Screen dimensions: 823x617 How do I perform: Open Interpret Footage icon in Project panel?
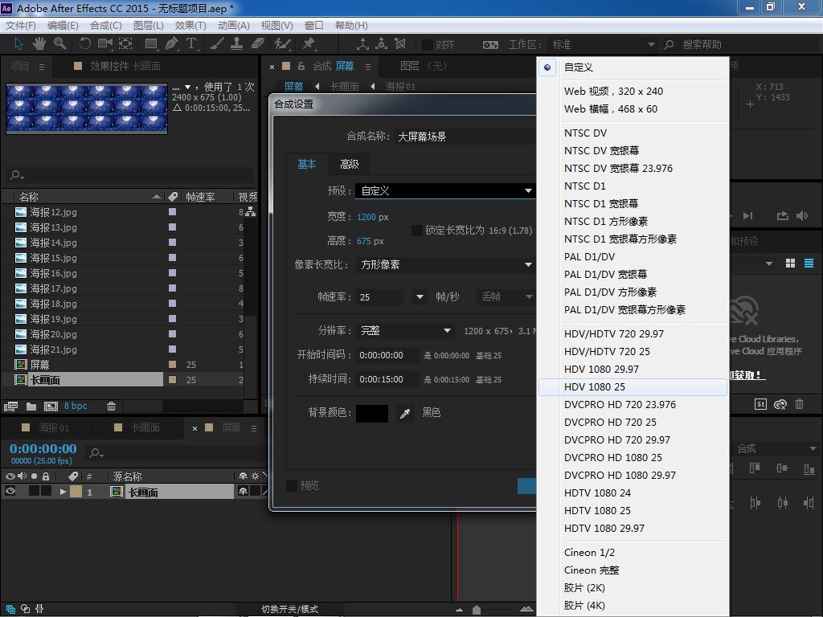coord(10,406)
